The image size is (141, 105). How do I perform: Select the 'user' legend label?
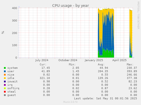[x=11, y=71]
